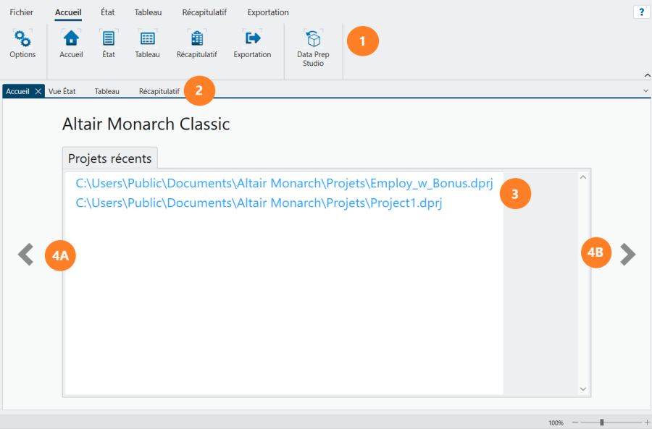Switch to the Vue État view tab
The height and width of the screenshot is (429, 652).
pyautogui.click(x=62, y=91)
